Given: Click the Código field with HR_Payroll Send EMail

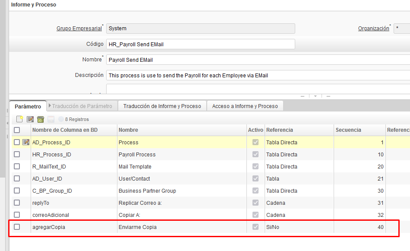Looking at the screenshot, I should click(201, 44).
